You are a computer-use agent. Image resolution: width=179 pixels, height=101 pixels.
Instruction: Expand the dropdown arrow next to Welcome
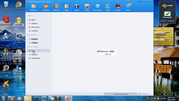39,7
